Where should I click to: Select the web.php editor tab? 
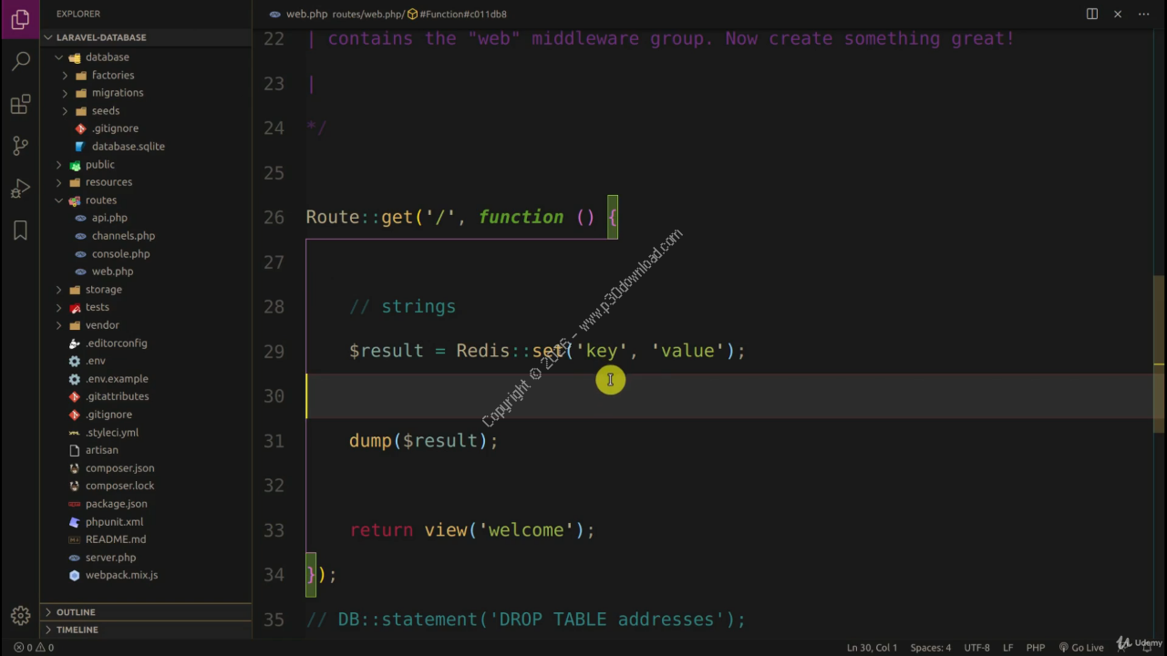(306, 14)
